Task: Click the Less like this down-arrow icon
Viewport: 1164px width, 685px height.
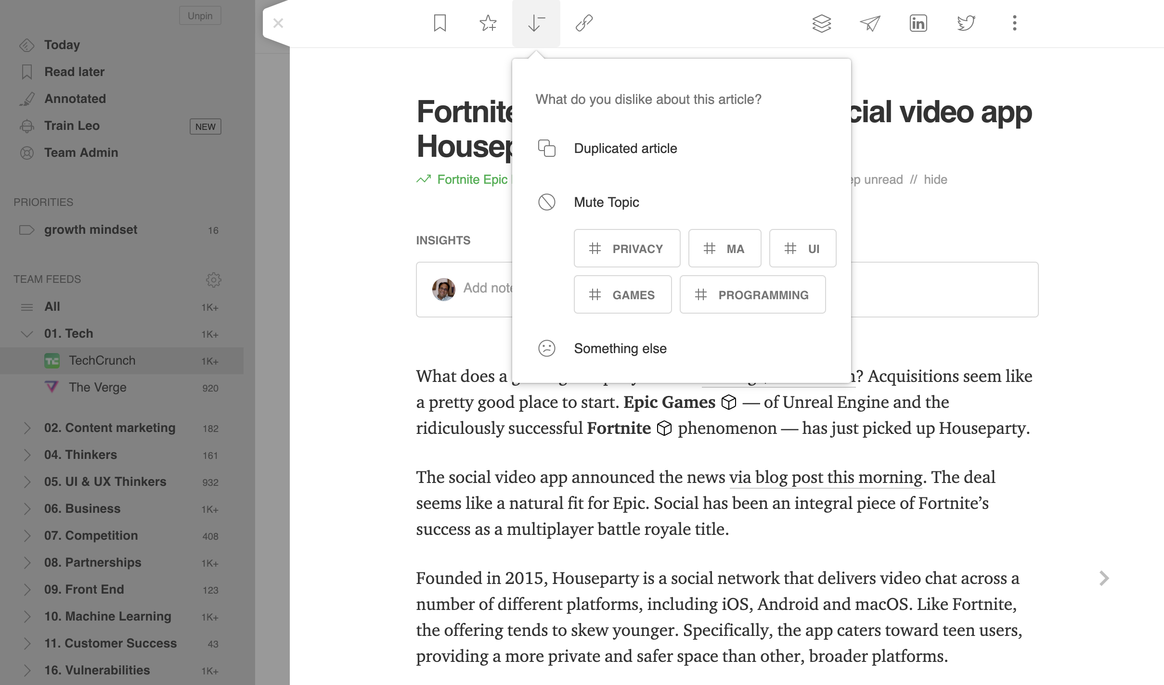Action: [x=536, y=23]
